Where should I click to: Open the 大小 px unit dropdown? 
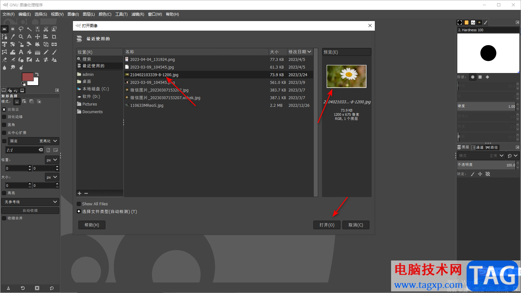(52, 177)
